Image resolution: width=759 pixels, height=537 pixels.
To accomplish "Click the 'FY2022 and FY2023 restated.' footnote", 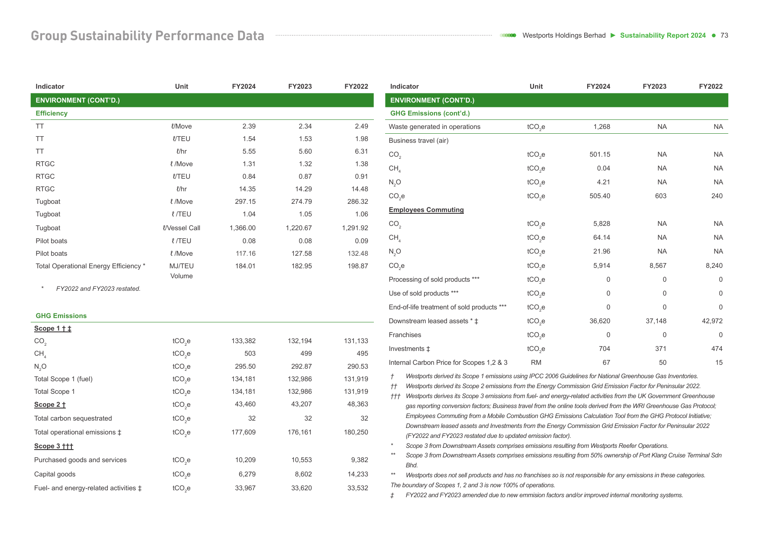I will point(98,289).
